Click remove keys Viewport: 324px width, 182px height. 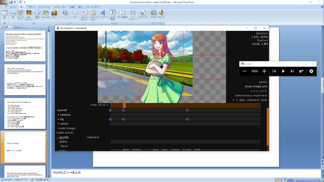[244, 96]
